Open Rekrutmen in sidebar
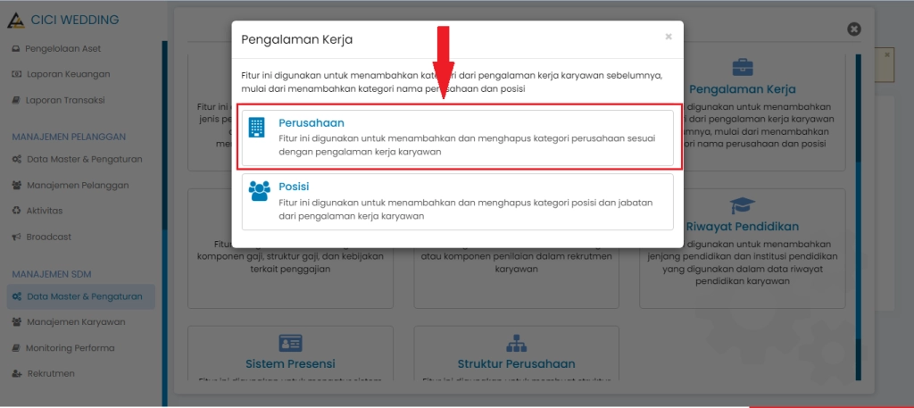 tap(51, 373)
